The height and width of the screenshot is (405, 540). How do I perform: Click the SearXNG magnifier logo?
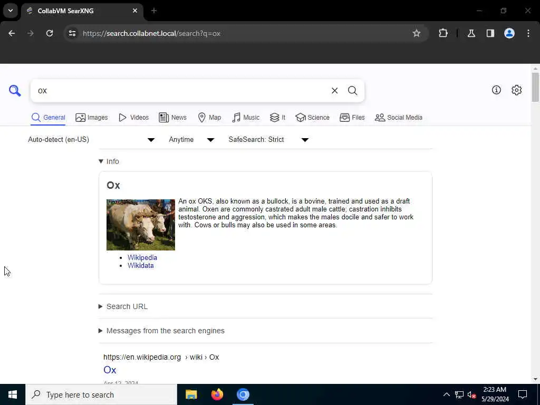(15, 91)
